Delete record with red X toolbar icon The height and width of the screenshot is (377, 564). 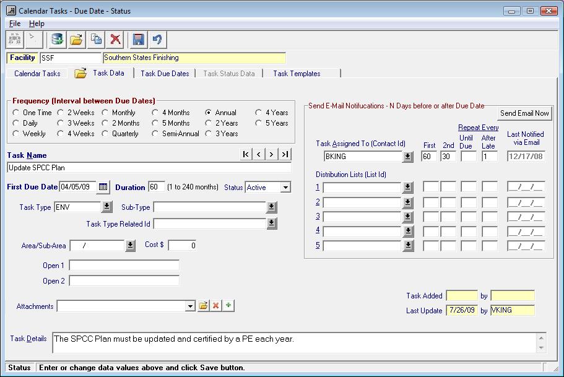[x=115, y=40]
